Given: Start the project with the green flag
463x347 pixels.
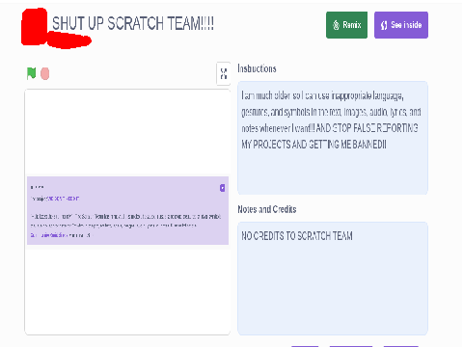Looking at the screenshot, I should [31, 73].
